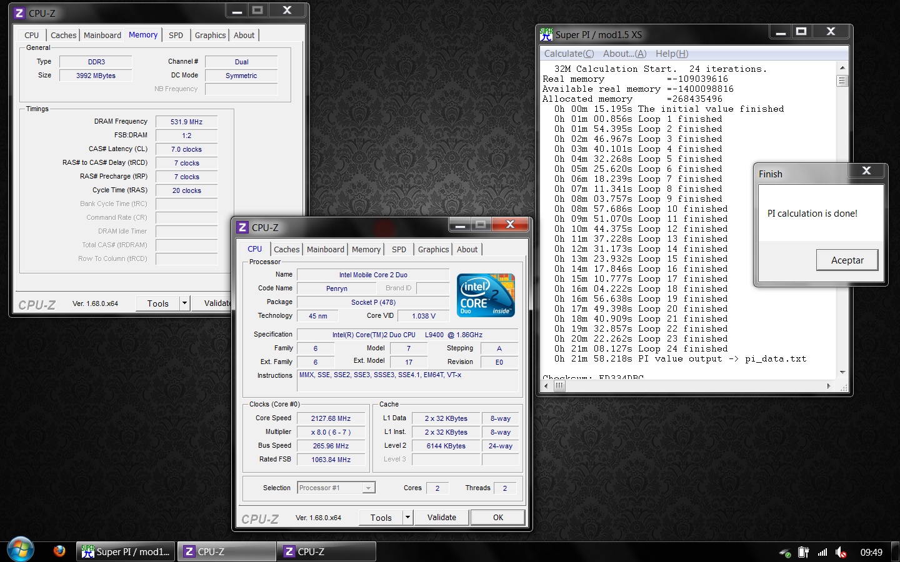Click the Core Speed 2127.68 MHz field
900x562 pixels.
(331, 418)
